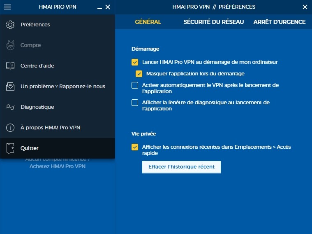Open the hamburger menu icon
The width and height of the screenshot is (312, 234).
pyautogui.click(x=7, y=7)
